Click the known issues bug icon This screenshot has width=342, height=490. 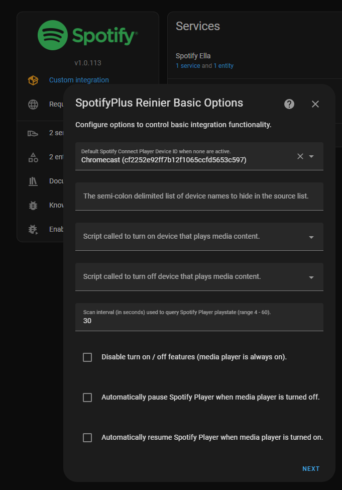(33, 206)
